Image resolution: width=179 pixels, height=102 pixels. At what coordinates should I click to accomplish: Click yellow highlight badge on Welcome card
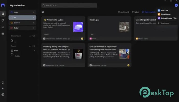pyautogui.click(x=82, y=39)
